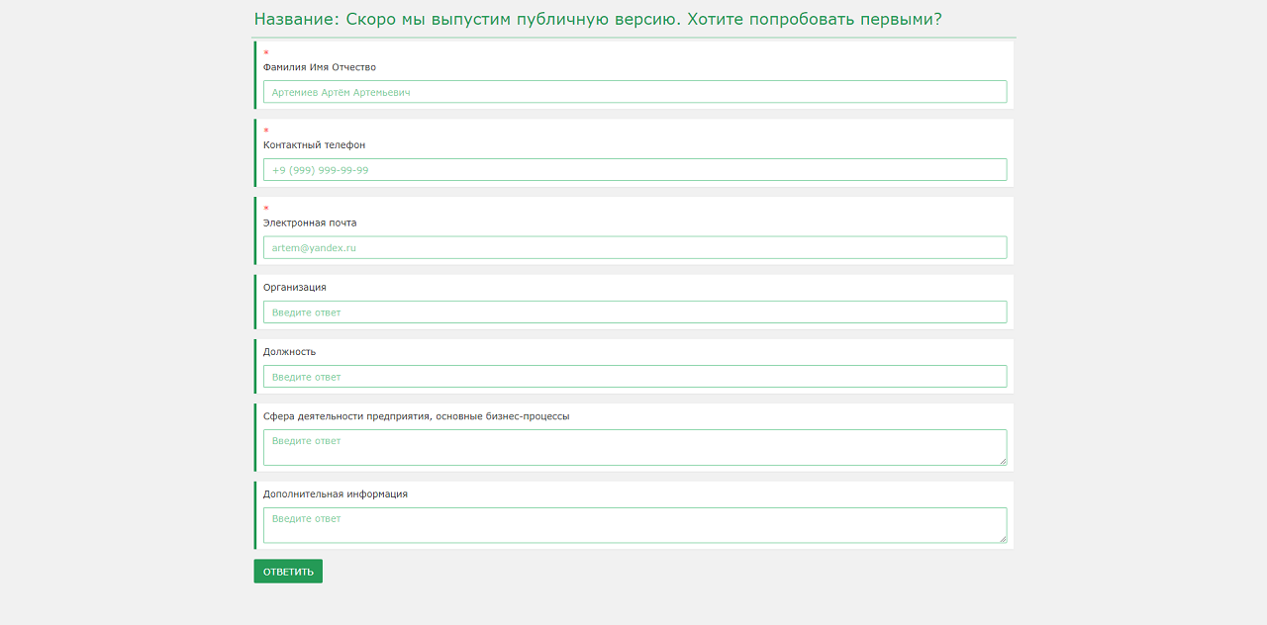Click the Контактный телефон label
The image size is (1267, 625).
coord(313,144)
